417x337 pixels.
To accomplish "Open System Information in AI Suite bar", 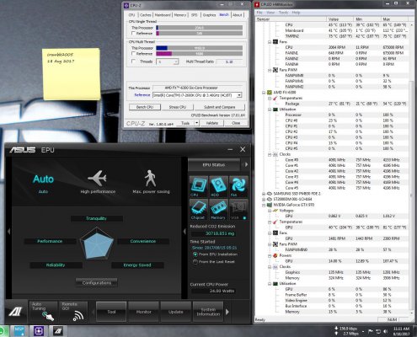I will pos(208,312).
